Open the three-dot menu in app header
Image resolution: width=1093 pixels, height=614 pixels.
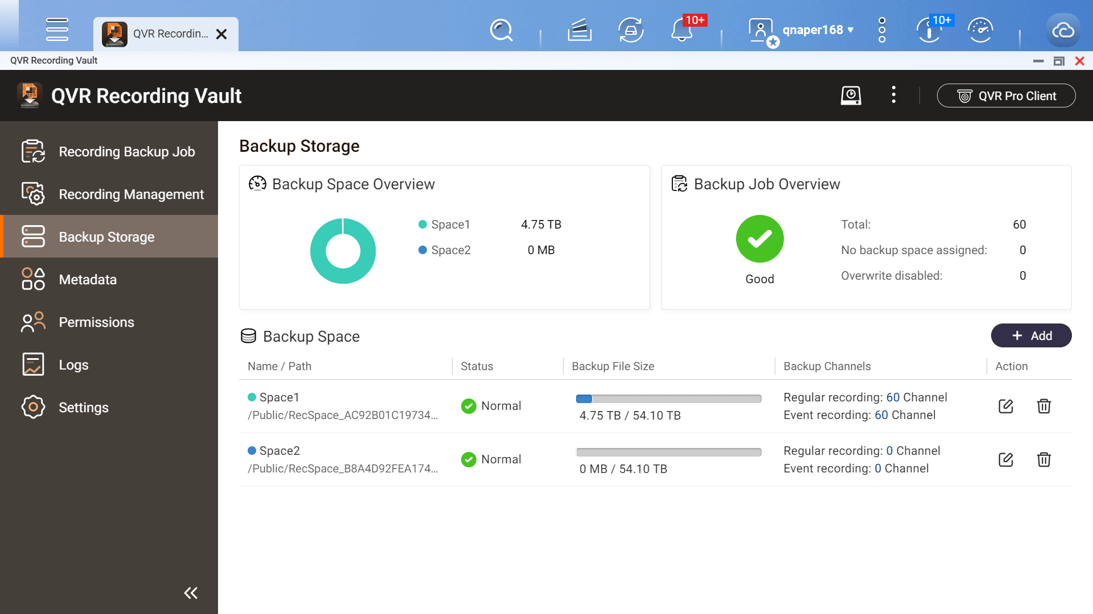point(893,95)
